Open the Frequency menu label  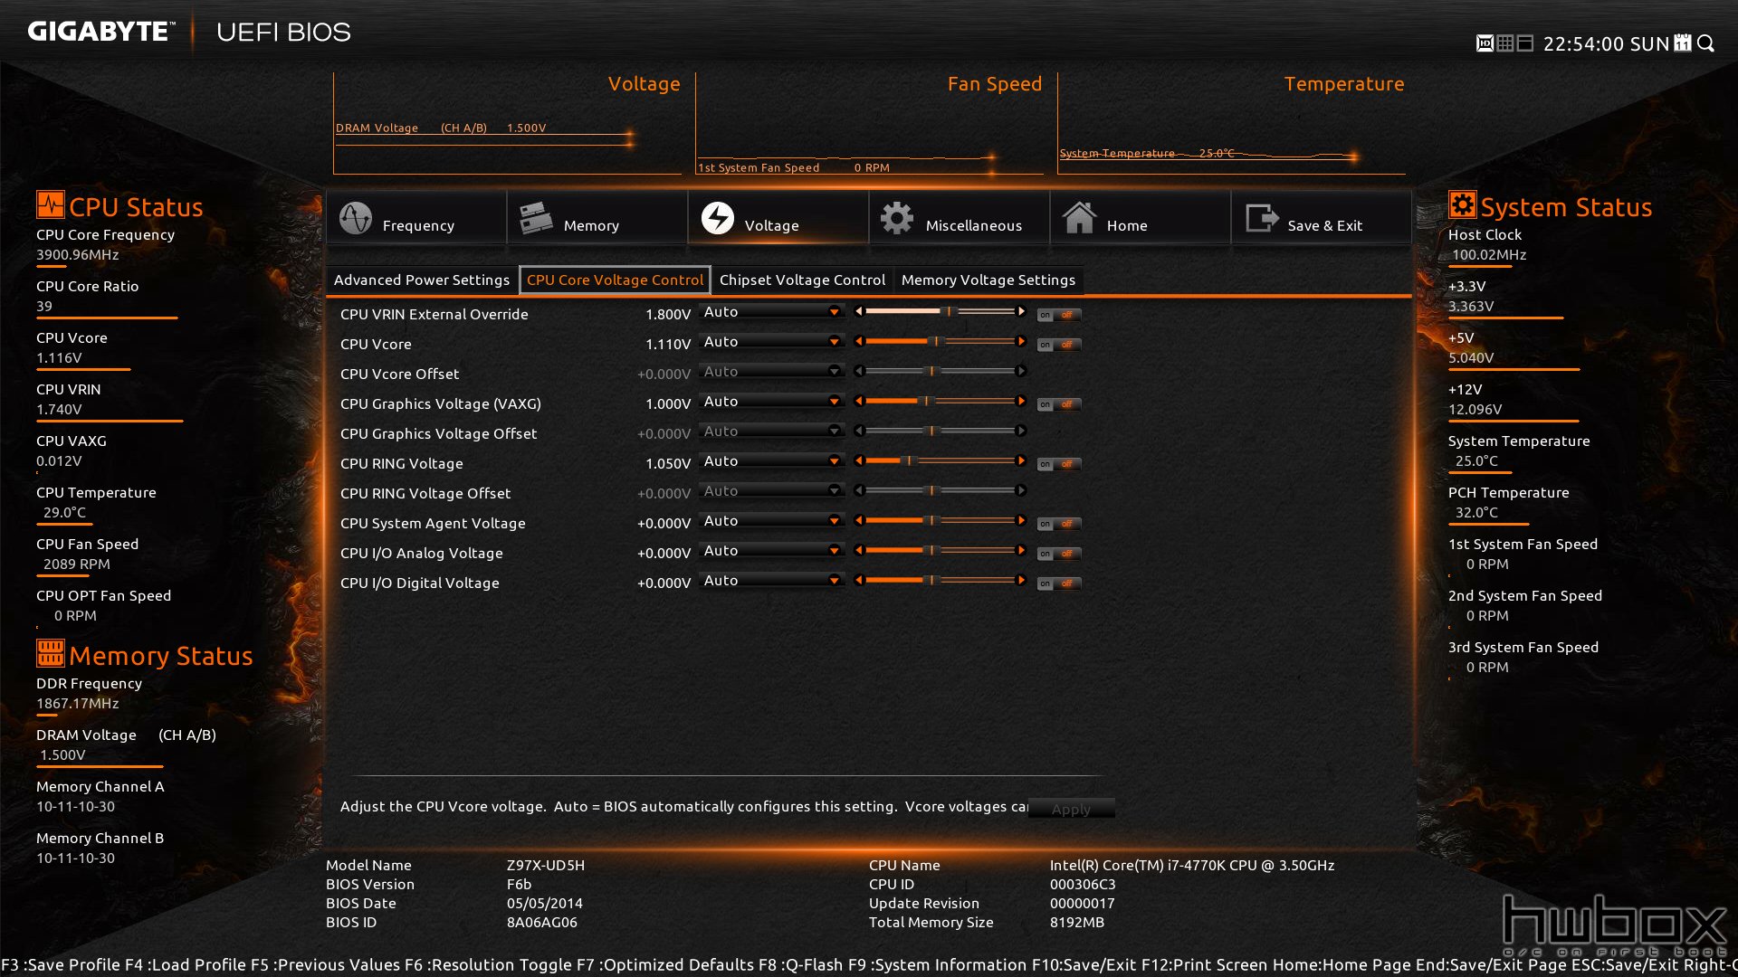point(418,225)
